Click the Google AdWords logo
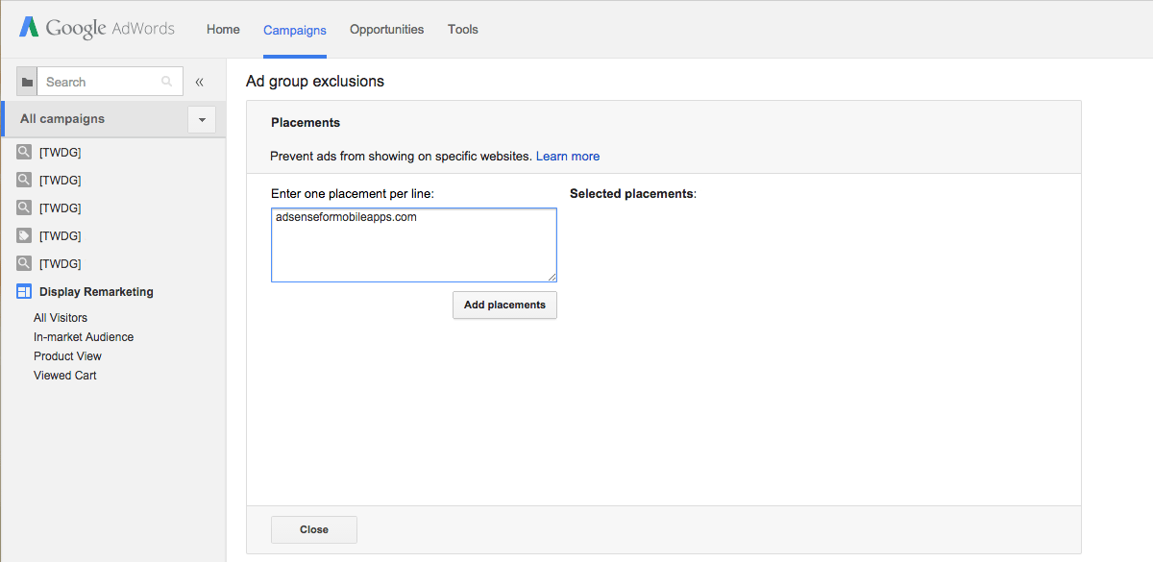This screenshot has height=562, width=1153. [x=97, y=28]
